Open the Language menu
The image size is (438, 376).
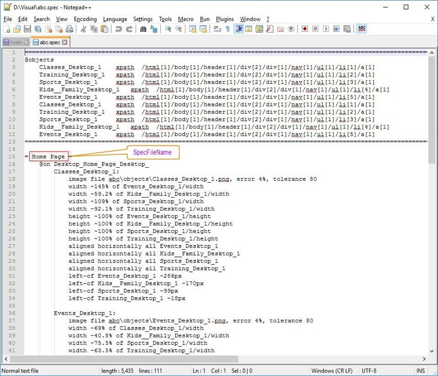pyautogui.click(x=115, y=19)
